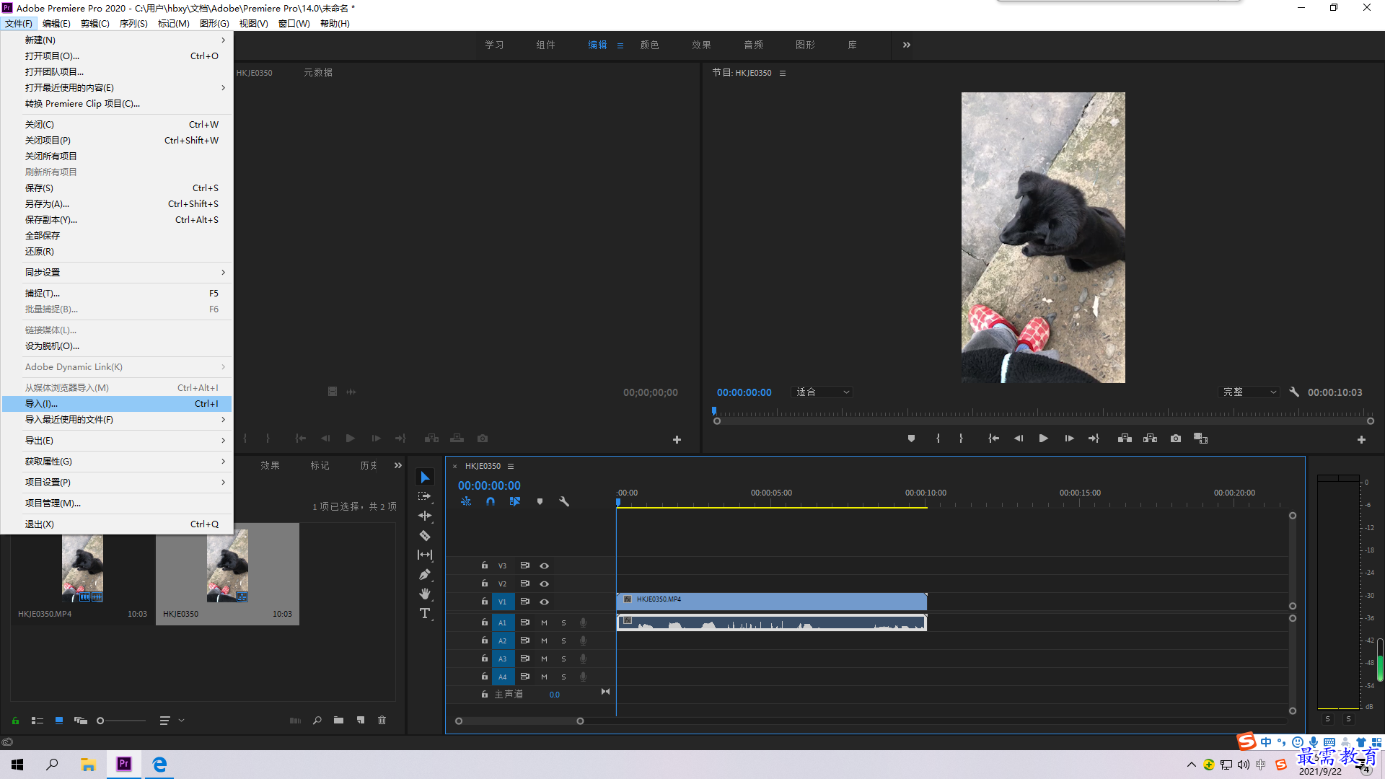Open the 序列(S) menu
The height and width of the screenshot is (779, 1385).
coord(133,23)
